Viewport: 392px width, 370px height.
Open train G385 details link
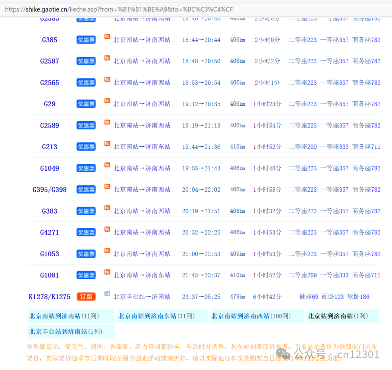[49, 40]
